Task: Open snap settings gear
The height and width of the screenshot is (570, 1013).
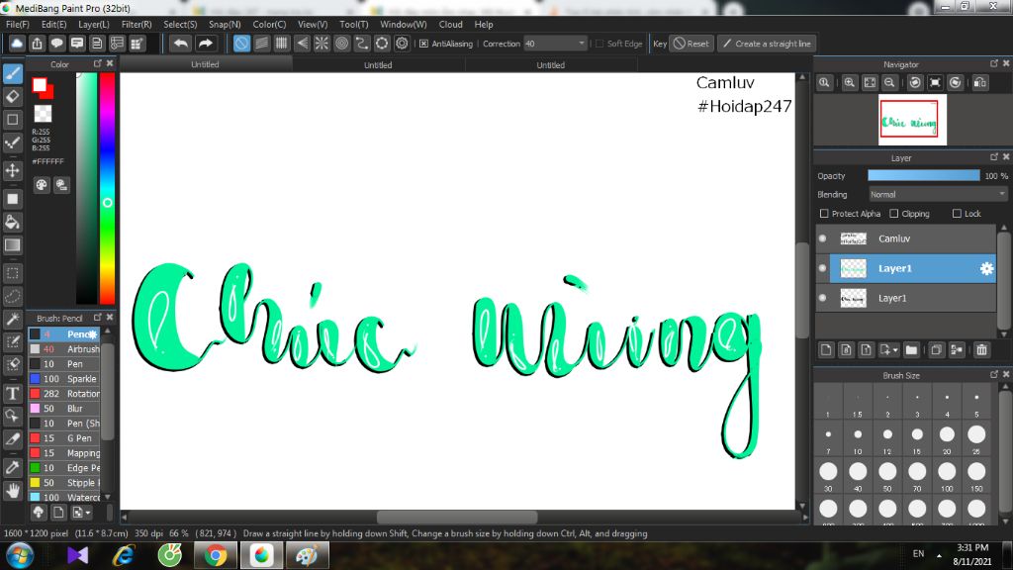Action: tap(402, 44)
